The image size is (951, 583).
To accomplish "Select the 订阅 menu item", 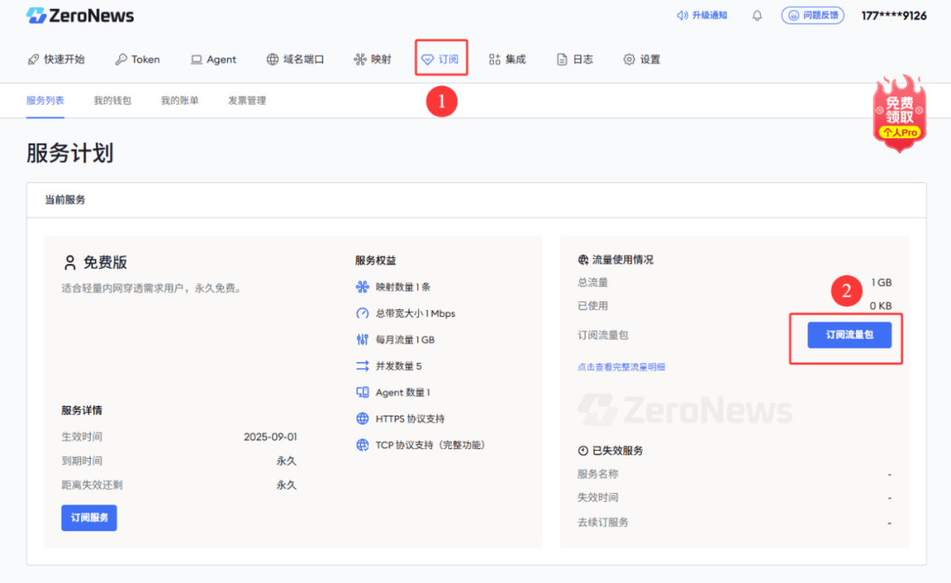I will pyautogui.click(x=441, y=60).
